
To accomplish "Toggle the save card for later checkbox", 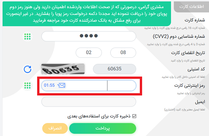I will coord(134,116).
